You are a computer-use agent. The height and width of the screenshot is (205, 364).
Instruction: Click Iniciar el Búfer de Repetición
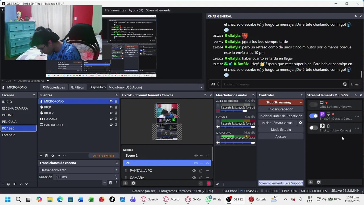pyautogui.click(x=281, y=116)
